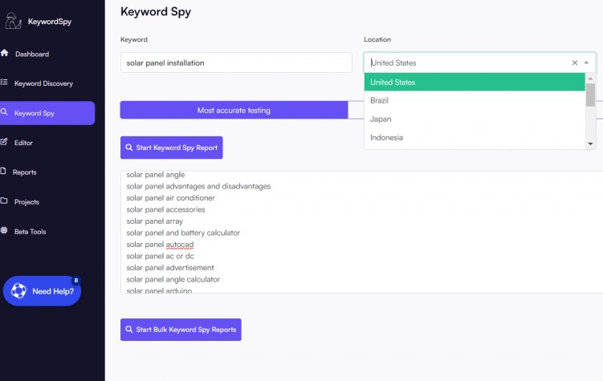The image size is (603, 381).
Task: Click the KeywordSpy logo icon
Action: click(x=14, y=21)
